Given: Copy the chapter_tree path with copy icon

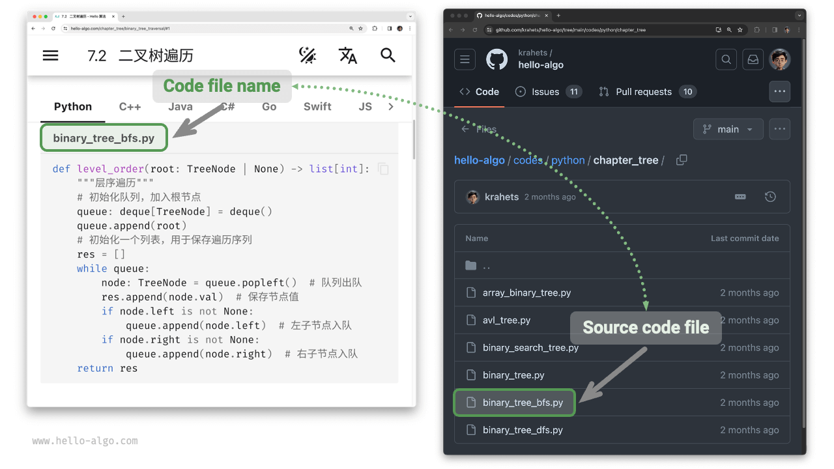Looking at the screenshot, I should (682, 160).
